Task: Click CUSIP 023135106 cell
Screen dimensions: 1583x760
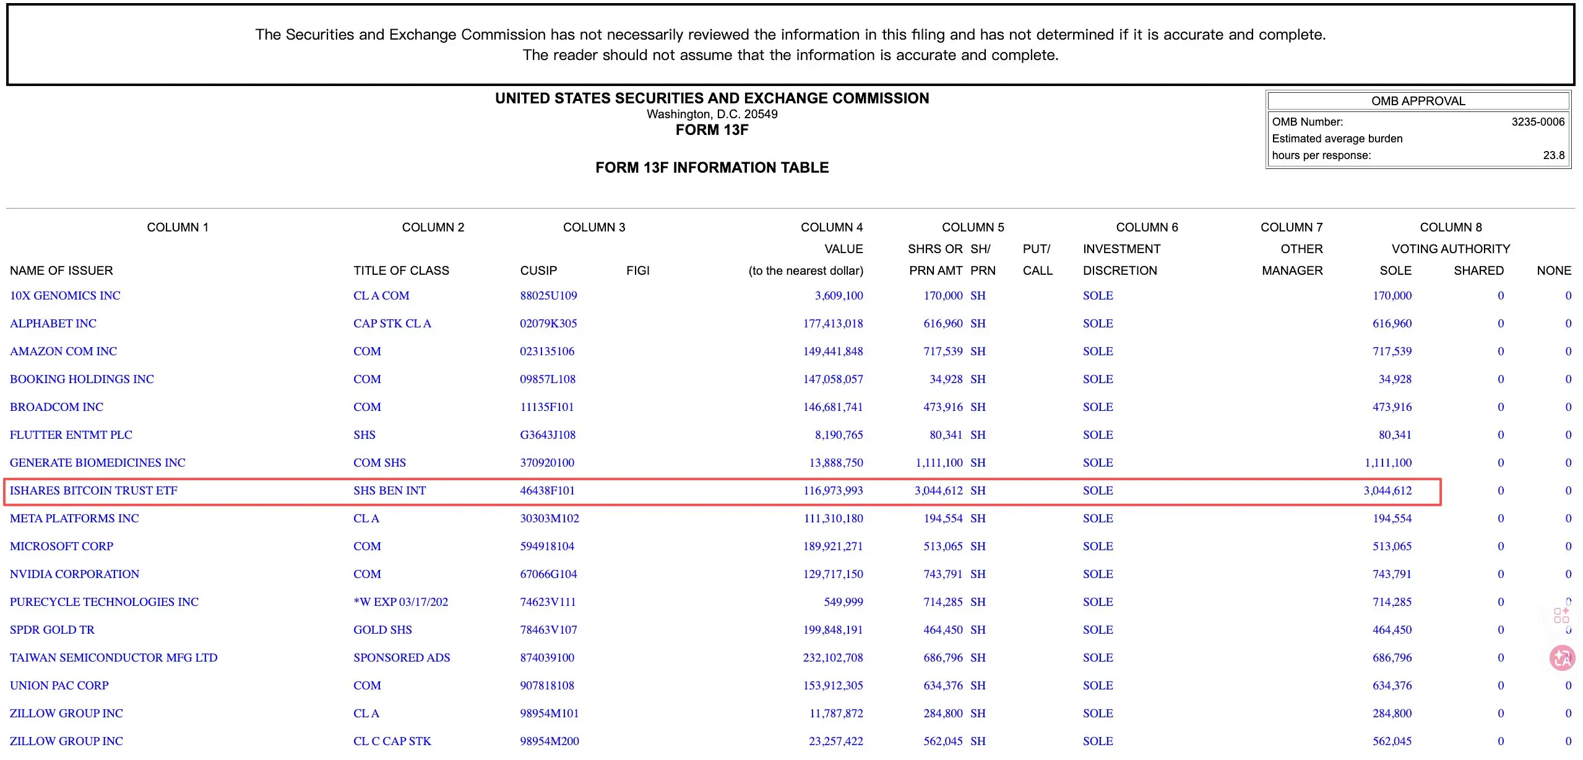Action: [547, 352]
